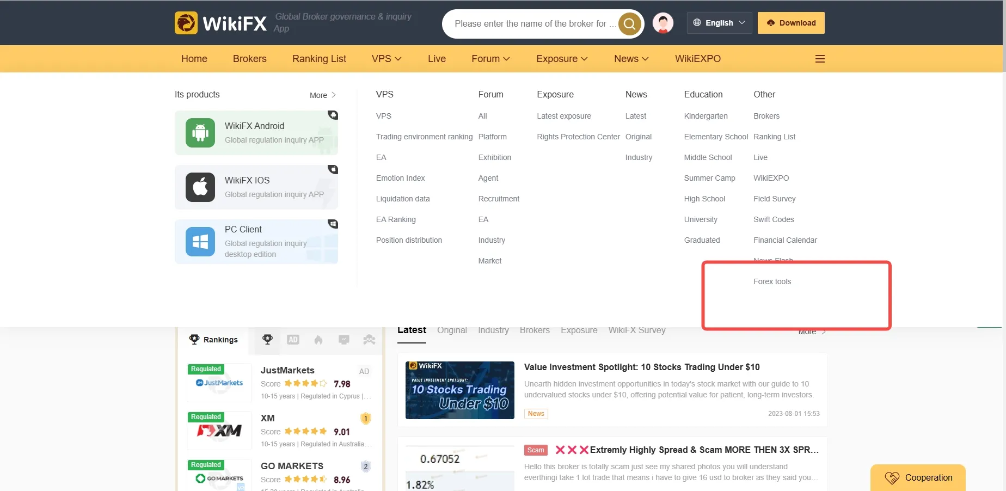Open the English language dropdown
The image size is (1006, 491).
click(719, 23)
